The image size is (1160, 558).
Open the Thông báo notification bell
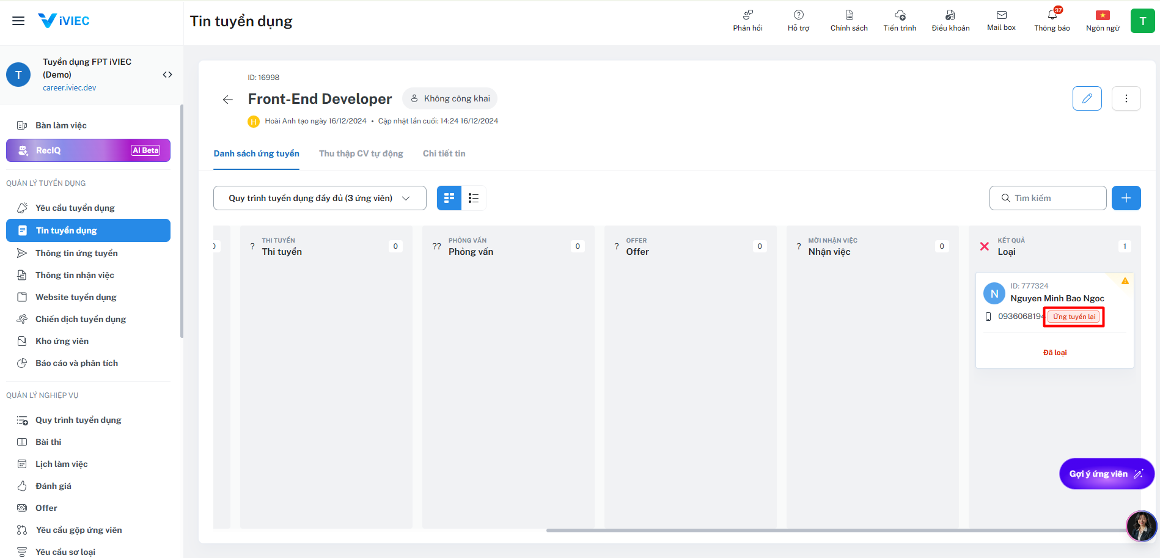(1052, 15)
